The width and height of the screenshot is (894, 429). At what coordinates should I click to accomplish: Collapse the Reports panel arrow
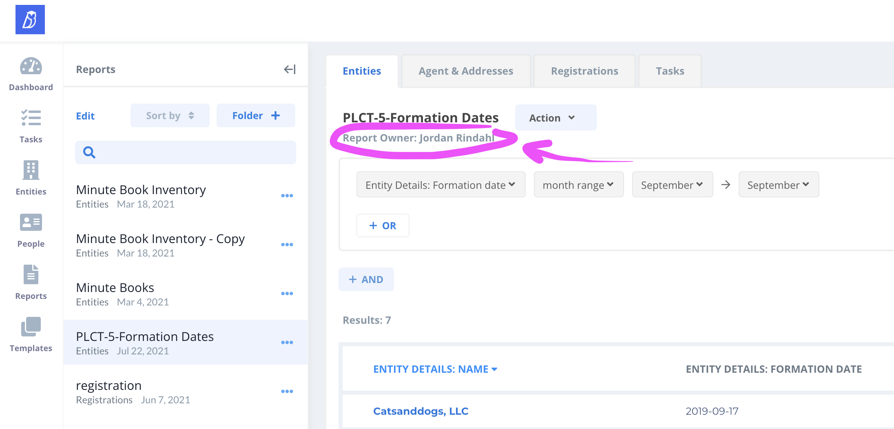click(x=290, y=69)
